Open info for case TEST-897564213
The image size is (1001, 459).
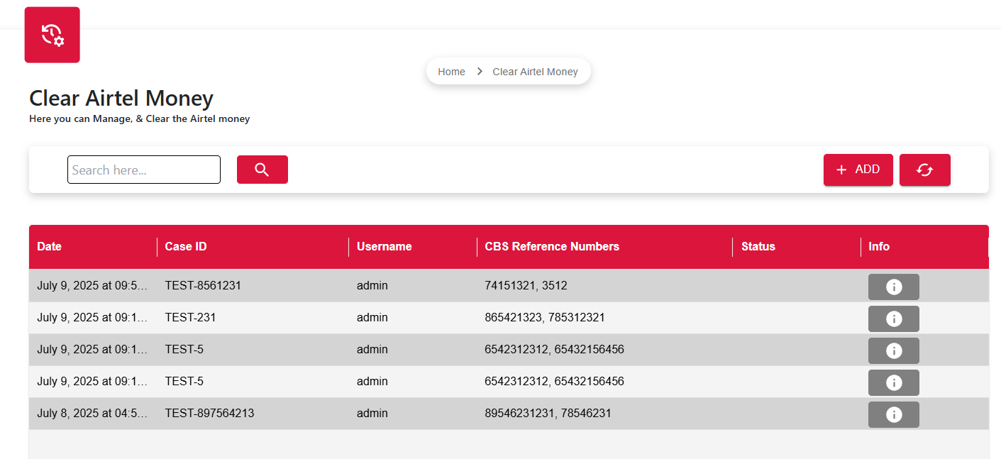[x=894, y=414]
